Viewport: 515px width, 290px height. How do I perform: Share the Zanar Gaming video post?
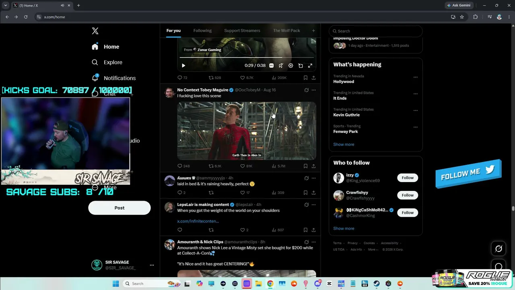click(x=313, y=78)
